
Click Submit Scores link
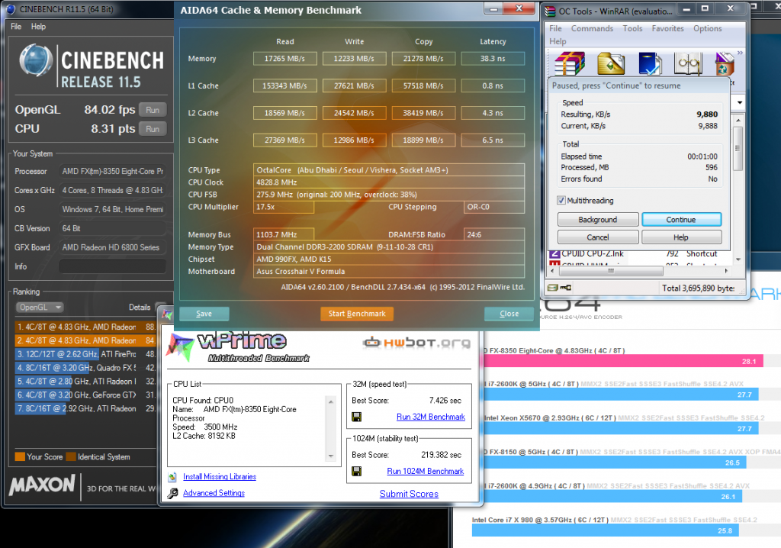click(x=409, y=494)
